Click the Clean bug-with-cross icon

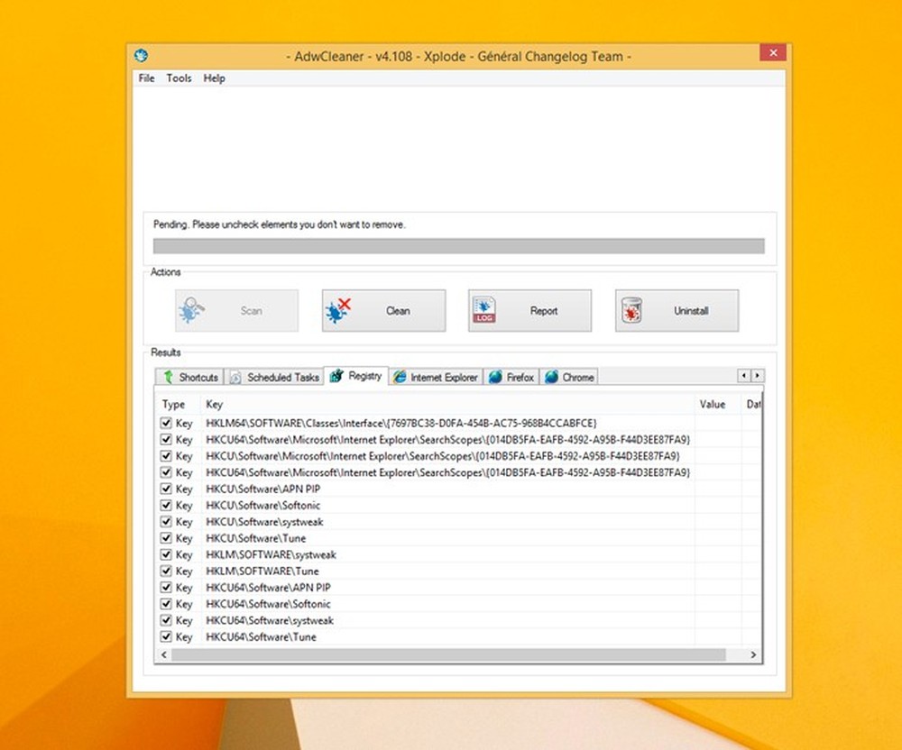(337, 309)
